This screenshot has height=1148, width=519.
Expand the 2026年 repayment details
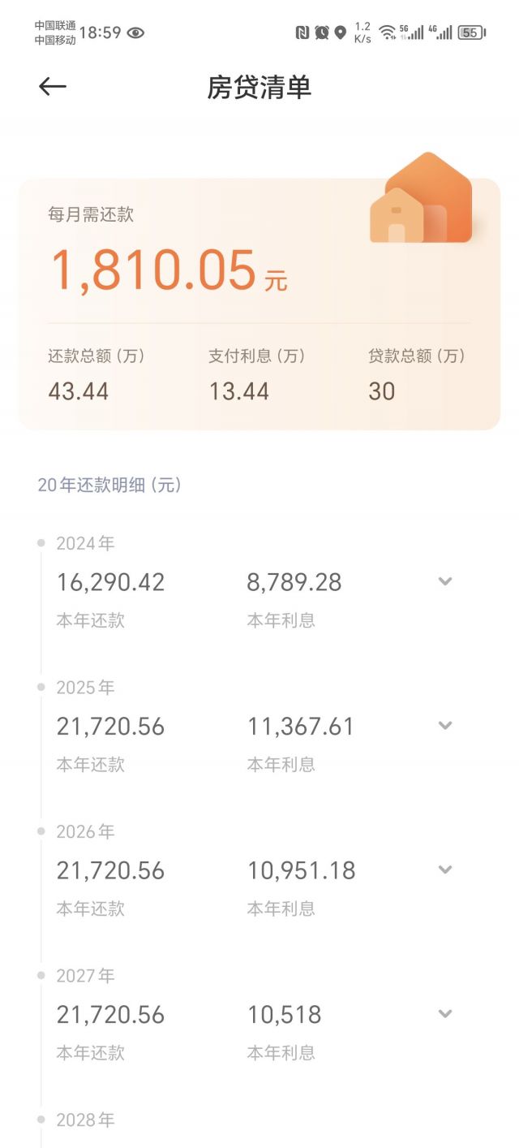tap(444, 870)
